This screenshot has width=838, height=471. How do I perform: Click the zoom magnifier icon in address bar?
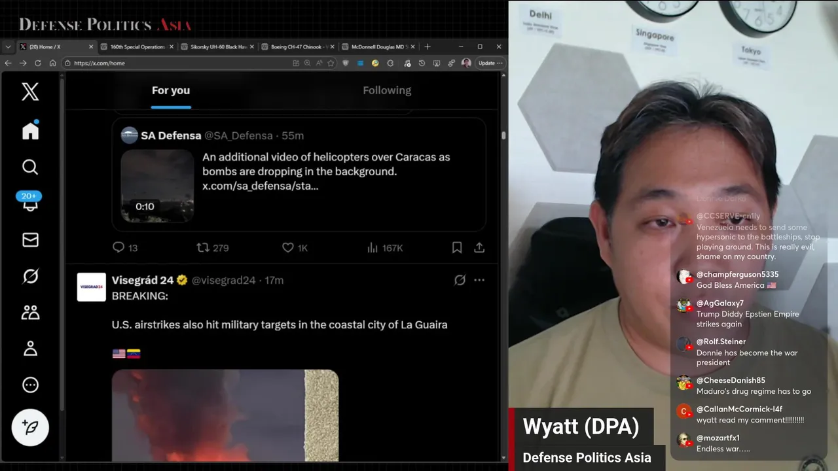[x=307, y=63]
